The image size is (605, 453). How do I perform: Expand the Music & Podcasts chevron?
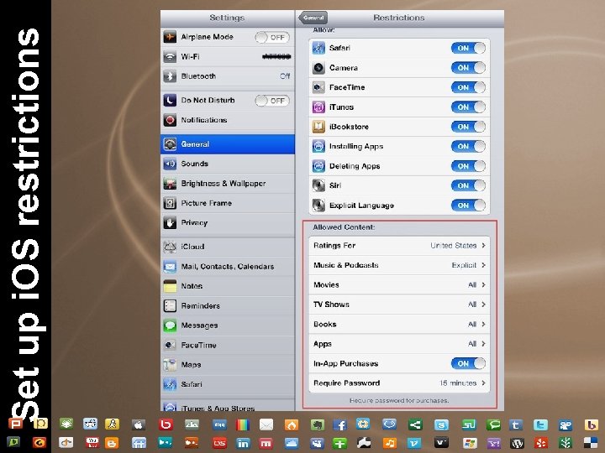483,265
